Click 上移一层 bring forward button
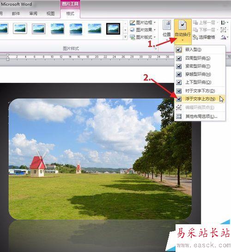The width and height of the screenshot is (231, 252). [206, 23]
